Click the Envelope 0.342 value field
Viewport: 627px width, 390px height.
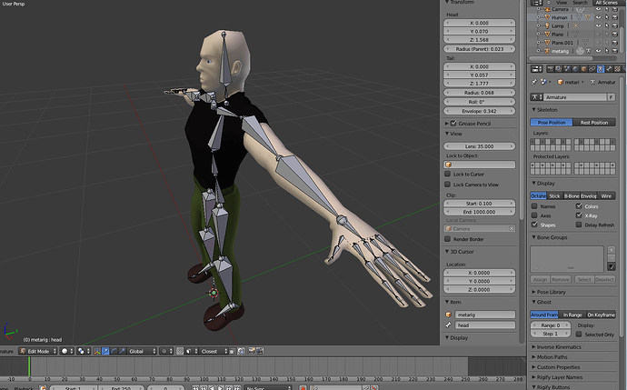pyautogui.click(x=479, y=111)
